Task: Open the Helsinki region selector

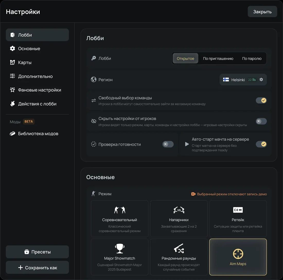Action: [243, 79]
